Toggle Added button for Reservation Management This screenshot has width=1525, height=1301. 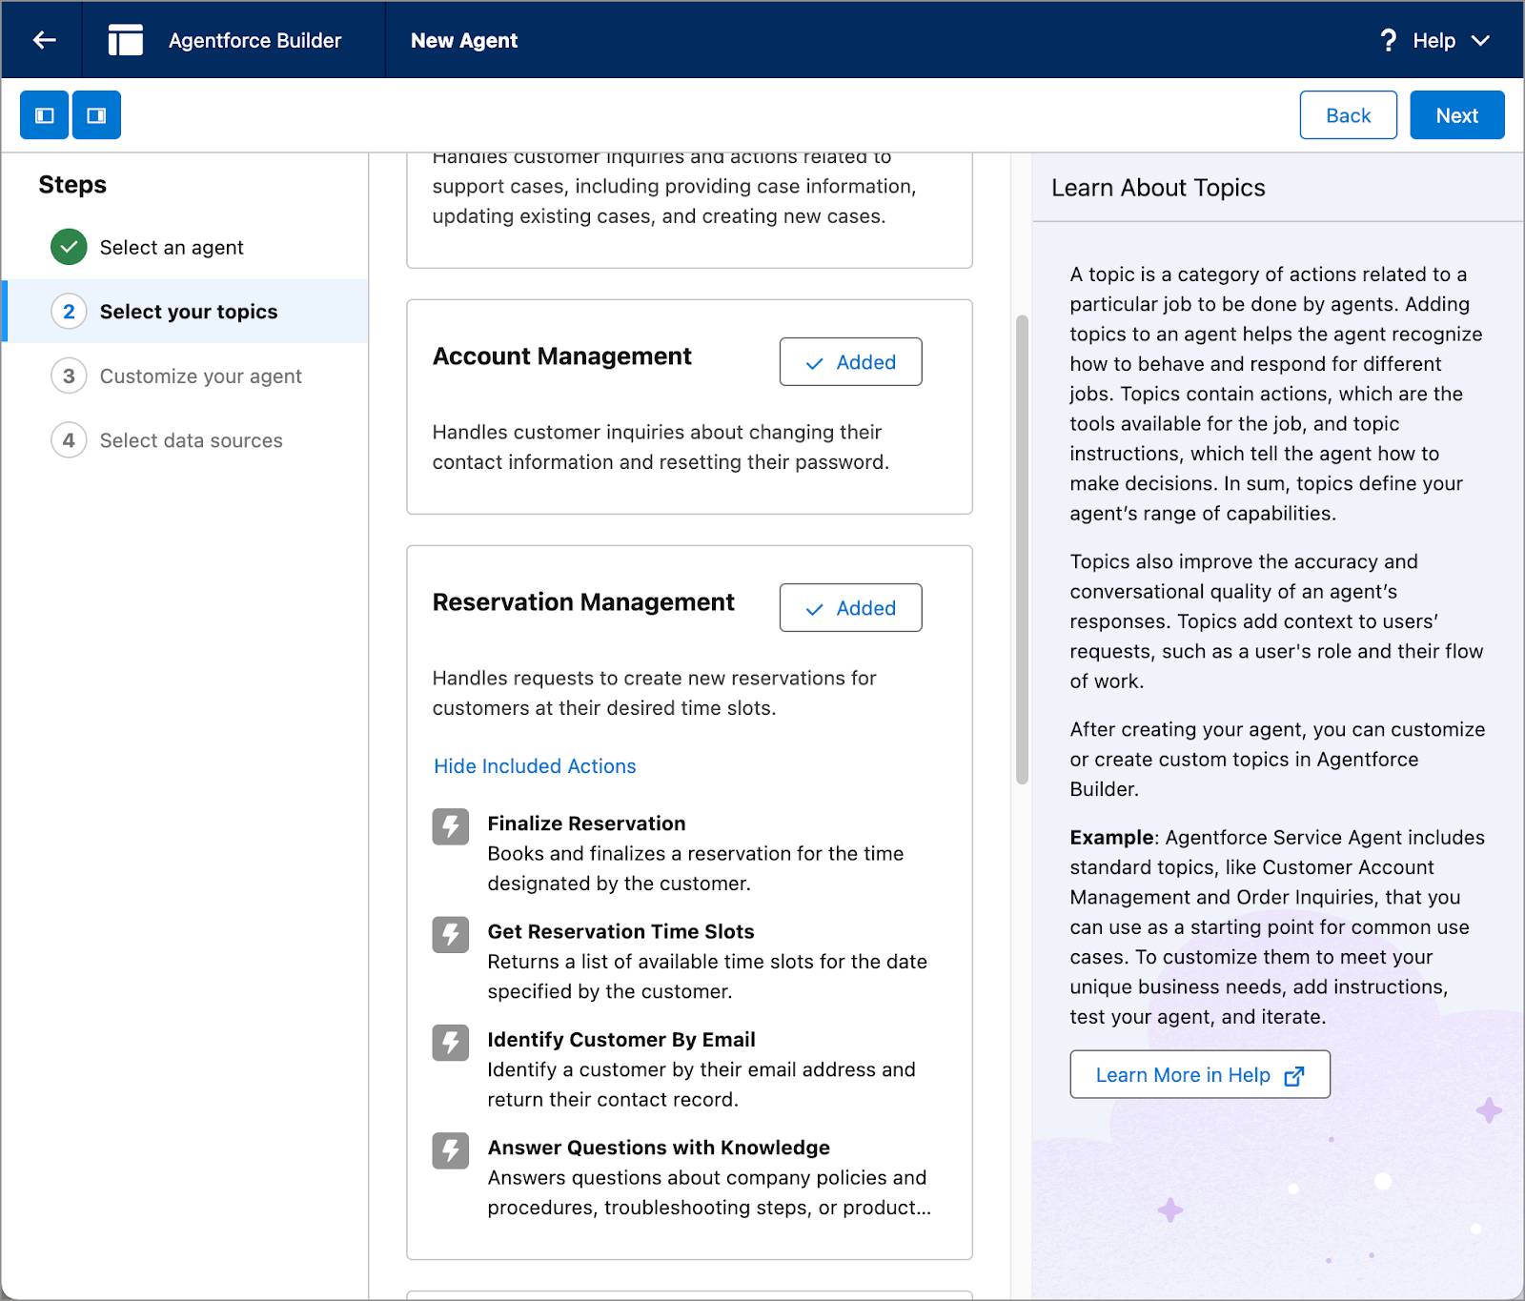[x=850, y=608]
